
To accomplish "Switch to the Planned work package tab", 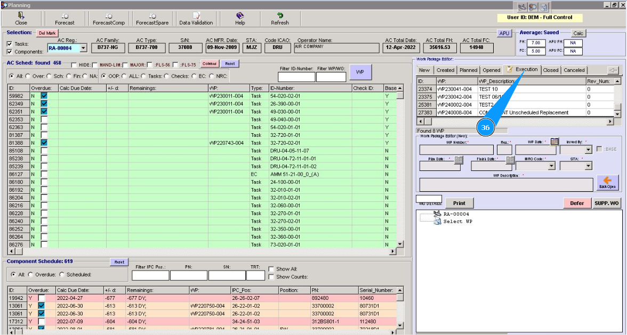I will [x=468, y=70].
